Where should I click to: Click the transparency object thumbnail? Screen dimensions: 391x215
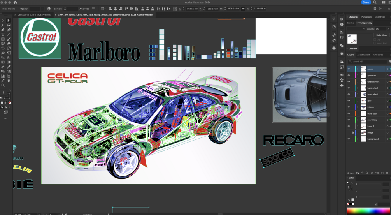352,39
